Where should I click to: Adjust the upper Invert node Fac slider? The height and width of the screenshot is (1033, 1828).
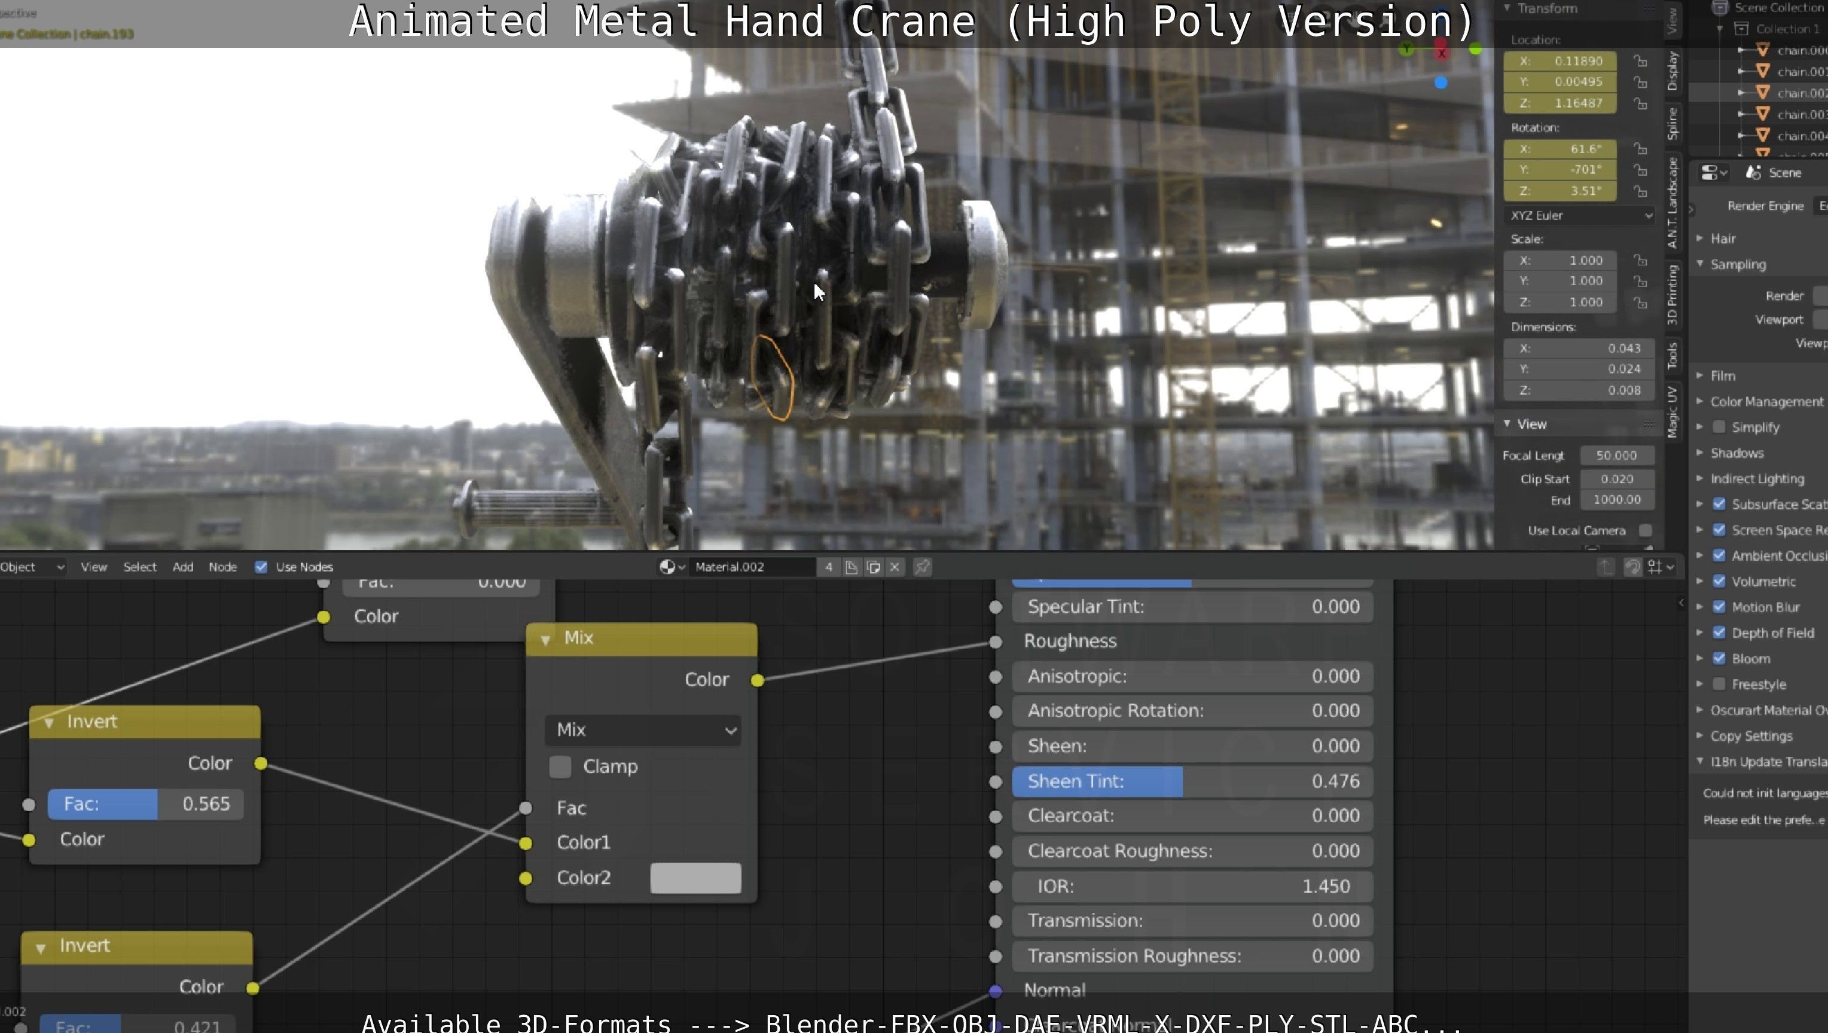pyautogui.click(x=145, y=805)
